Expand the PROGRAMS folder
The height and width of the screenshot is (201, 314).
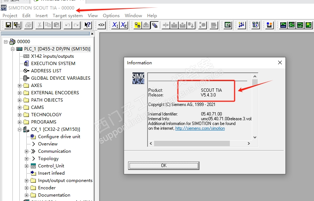coord(19,122)
